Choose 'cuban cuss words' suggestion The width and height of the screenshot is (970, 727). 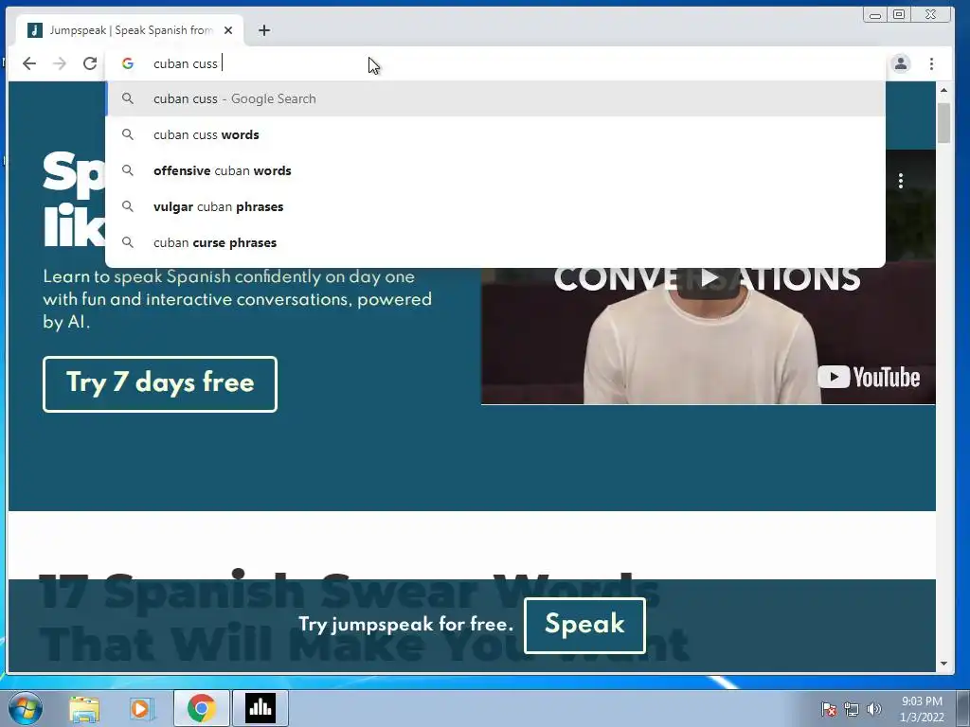(495, 134)
